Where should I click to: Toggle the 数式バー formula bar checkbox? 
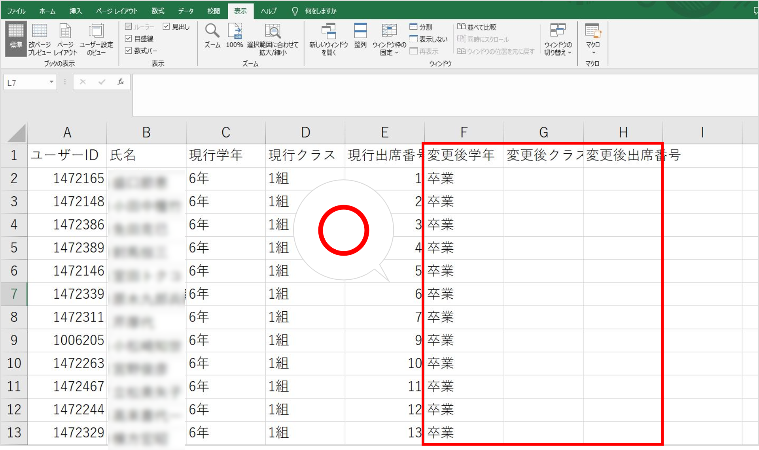point(128,51)
